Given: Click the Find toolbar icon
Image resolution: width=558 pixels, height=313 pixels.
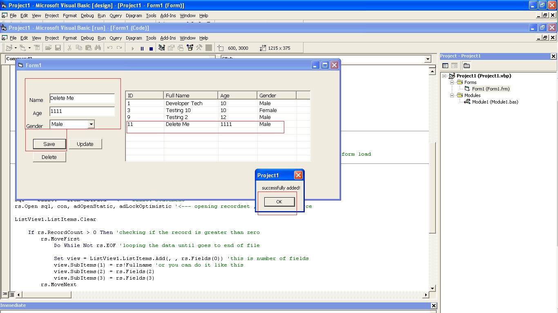Looking at the screenshot, I should [x=98, y=48].
